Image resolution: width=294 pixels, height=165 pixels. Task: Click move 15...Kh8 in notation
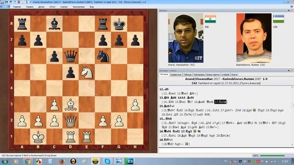click(x=165, y=119)
